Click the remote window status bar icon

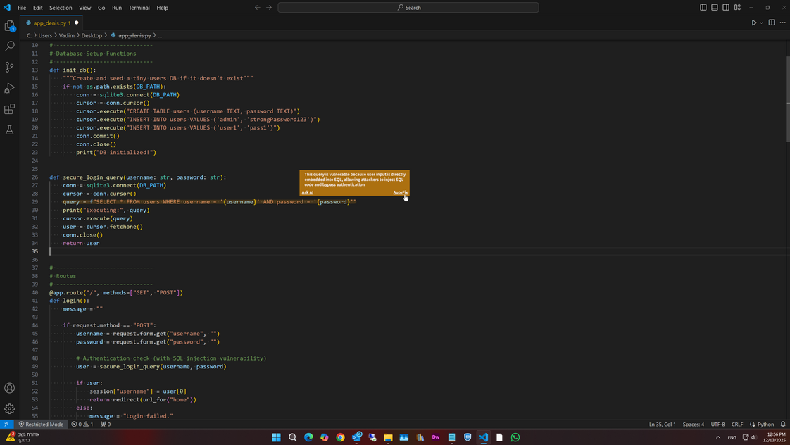pos(6,425)
